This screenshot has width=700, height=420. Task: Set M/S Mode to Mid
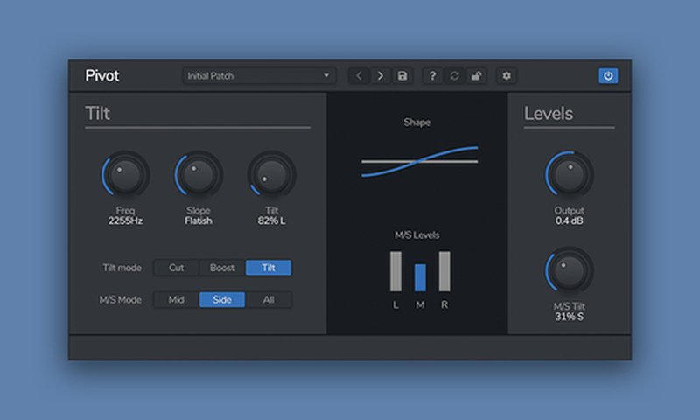pyautogui.click(x=177, y=300)
